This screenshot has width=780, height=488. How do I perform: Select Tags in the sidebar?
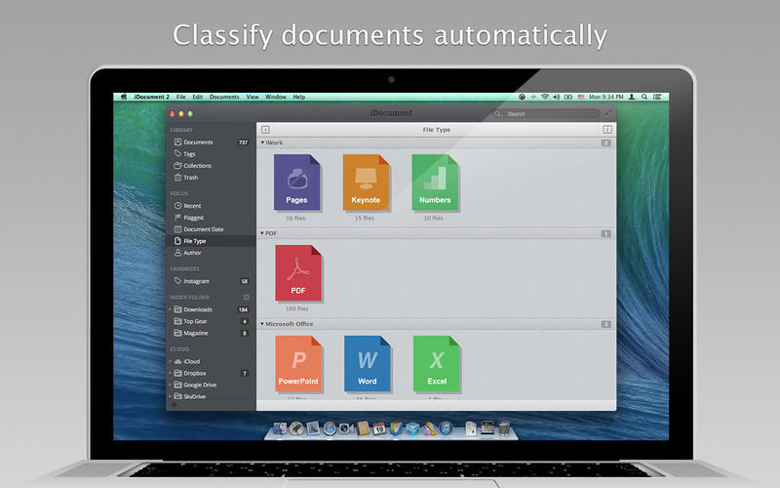(211, 154)
